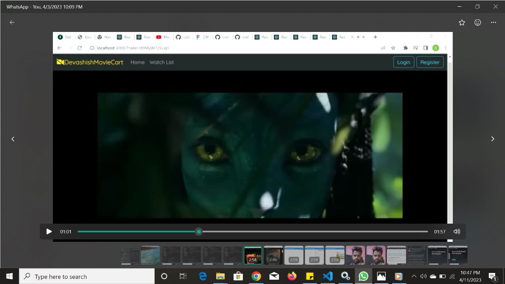Open Sticky Notes from the taskbar
Screen dimensions: 505x284
[310, 277]
